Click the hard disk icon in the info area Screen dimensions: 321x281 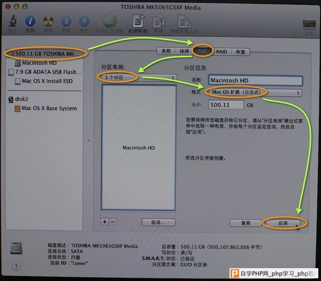point(17,248)
